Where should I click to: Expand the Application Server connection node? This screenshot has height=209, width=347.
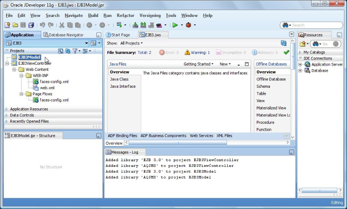tap(300, 64)
